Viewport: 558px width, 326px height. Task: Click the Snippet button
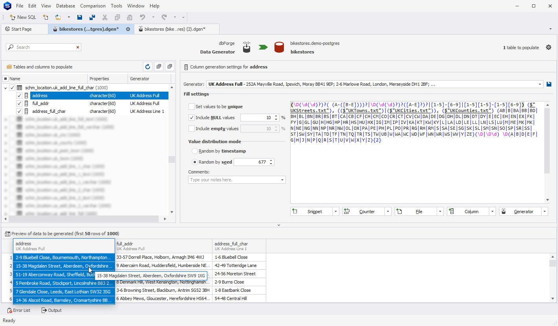311,212
